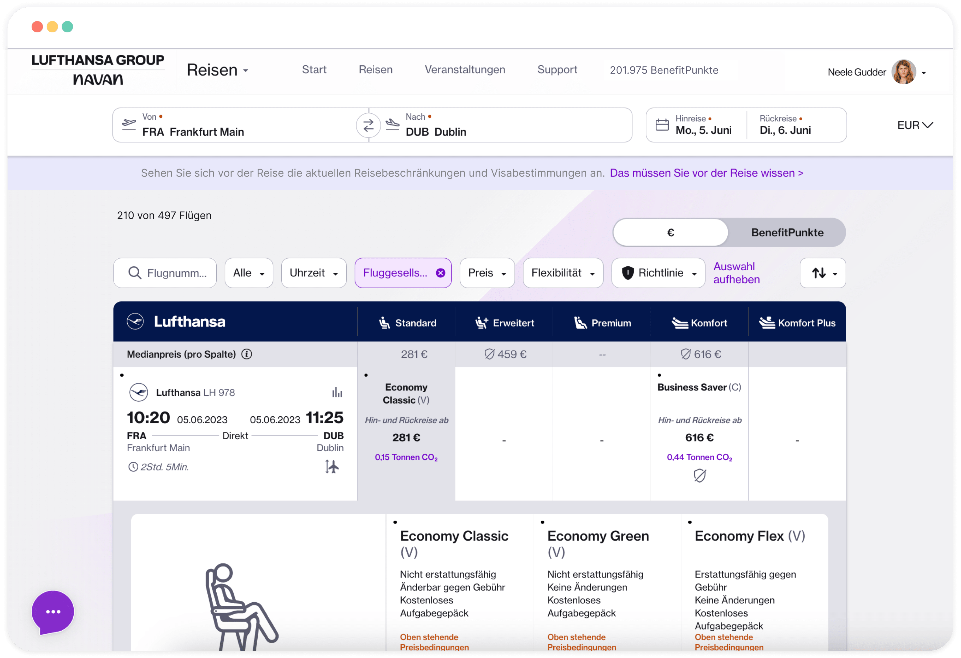
Task: Switch price display to BenefitPunkte
Action: point(787,232)
